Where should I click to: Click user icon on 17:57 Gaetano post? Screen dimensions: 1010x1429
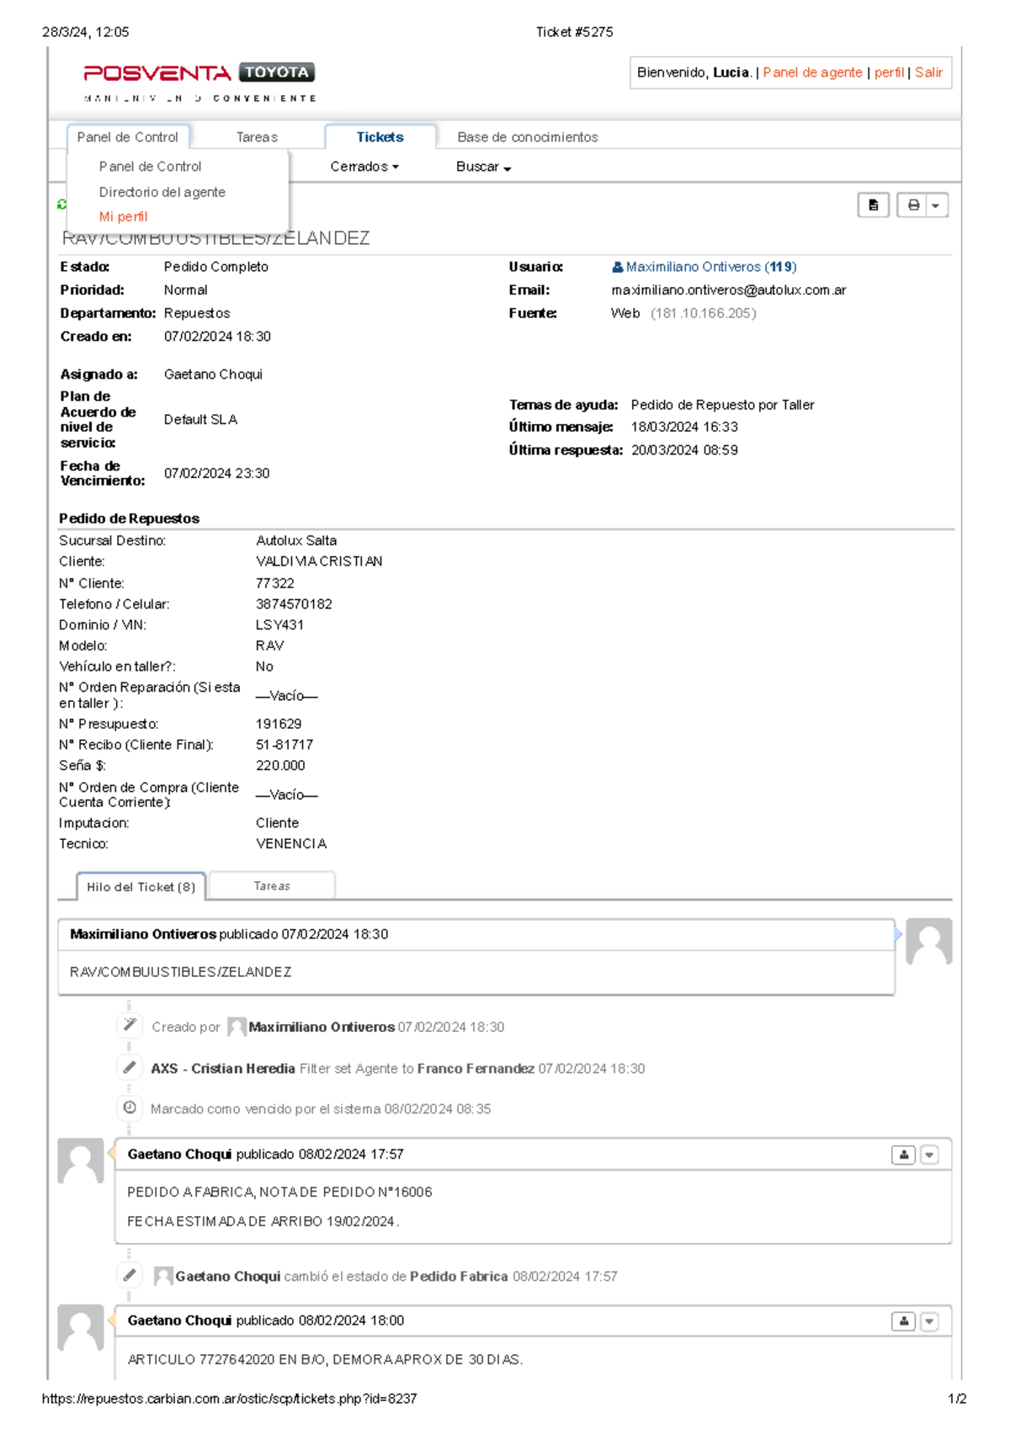coord(903,1155)
